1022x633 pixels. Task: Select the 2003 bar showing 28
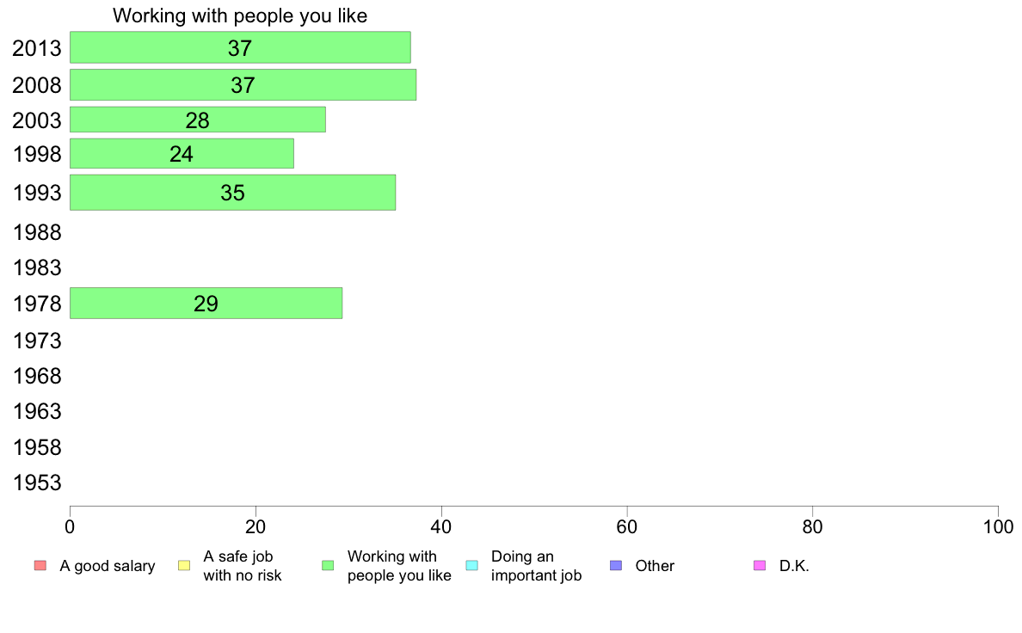tap(198, 120)
